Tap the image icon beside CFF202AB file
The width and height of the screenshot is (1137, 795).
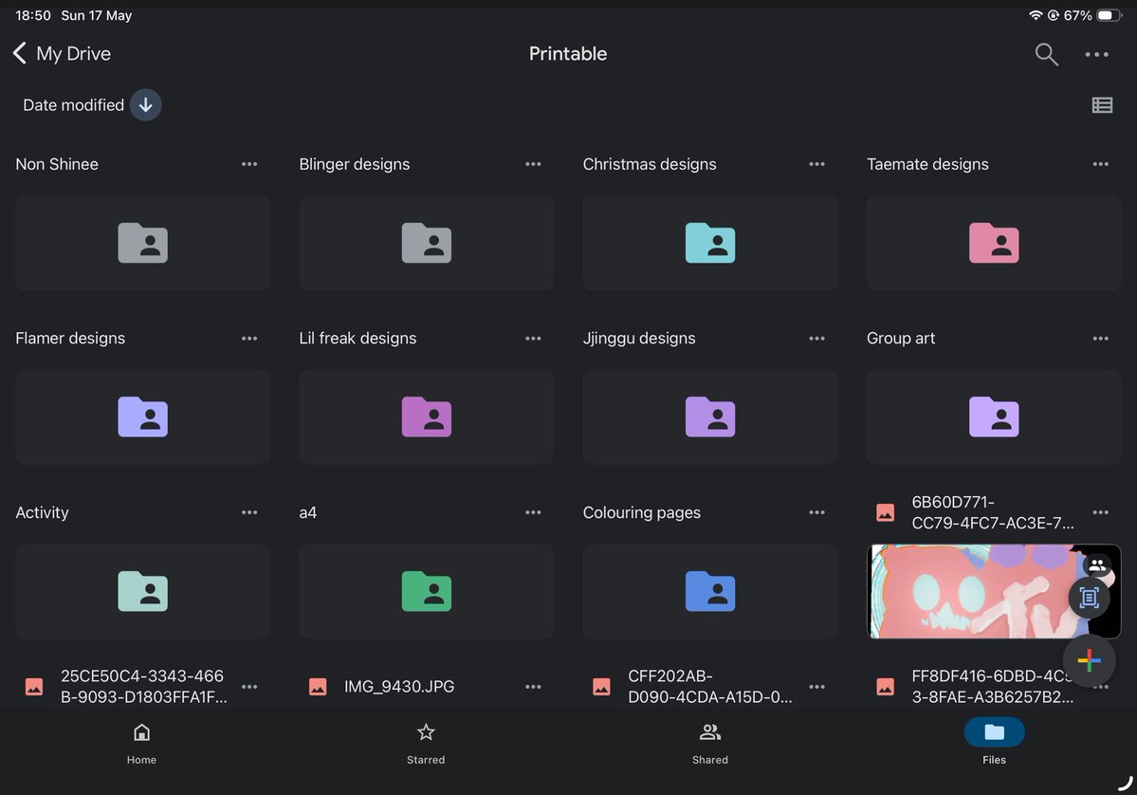click(x=601, y=686)
